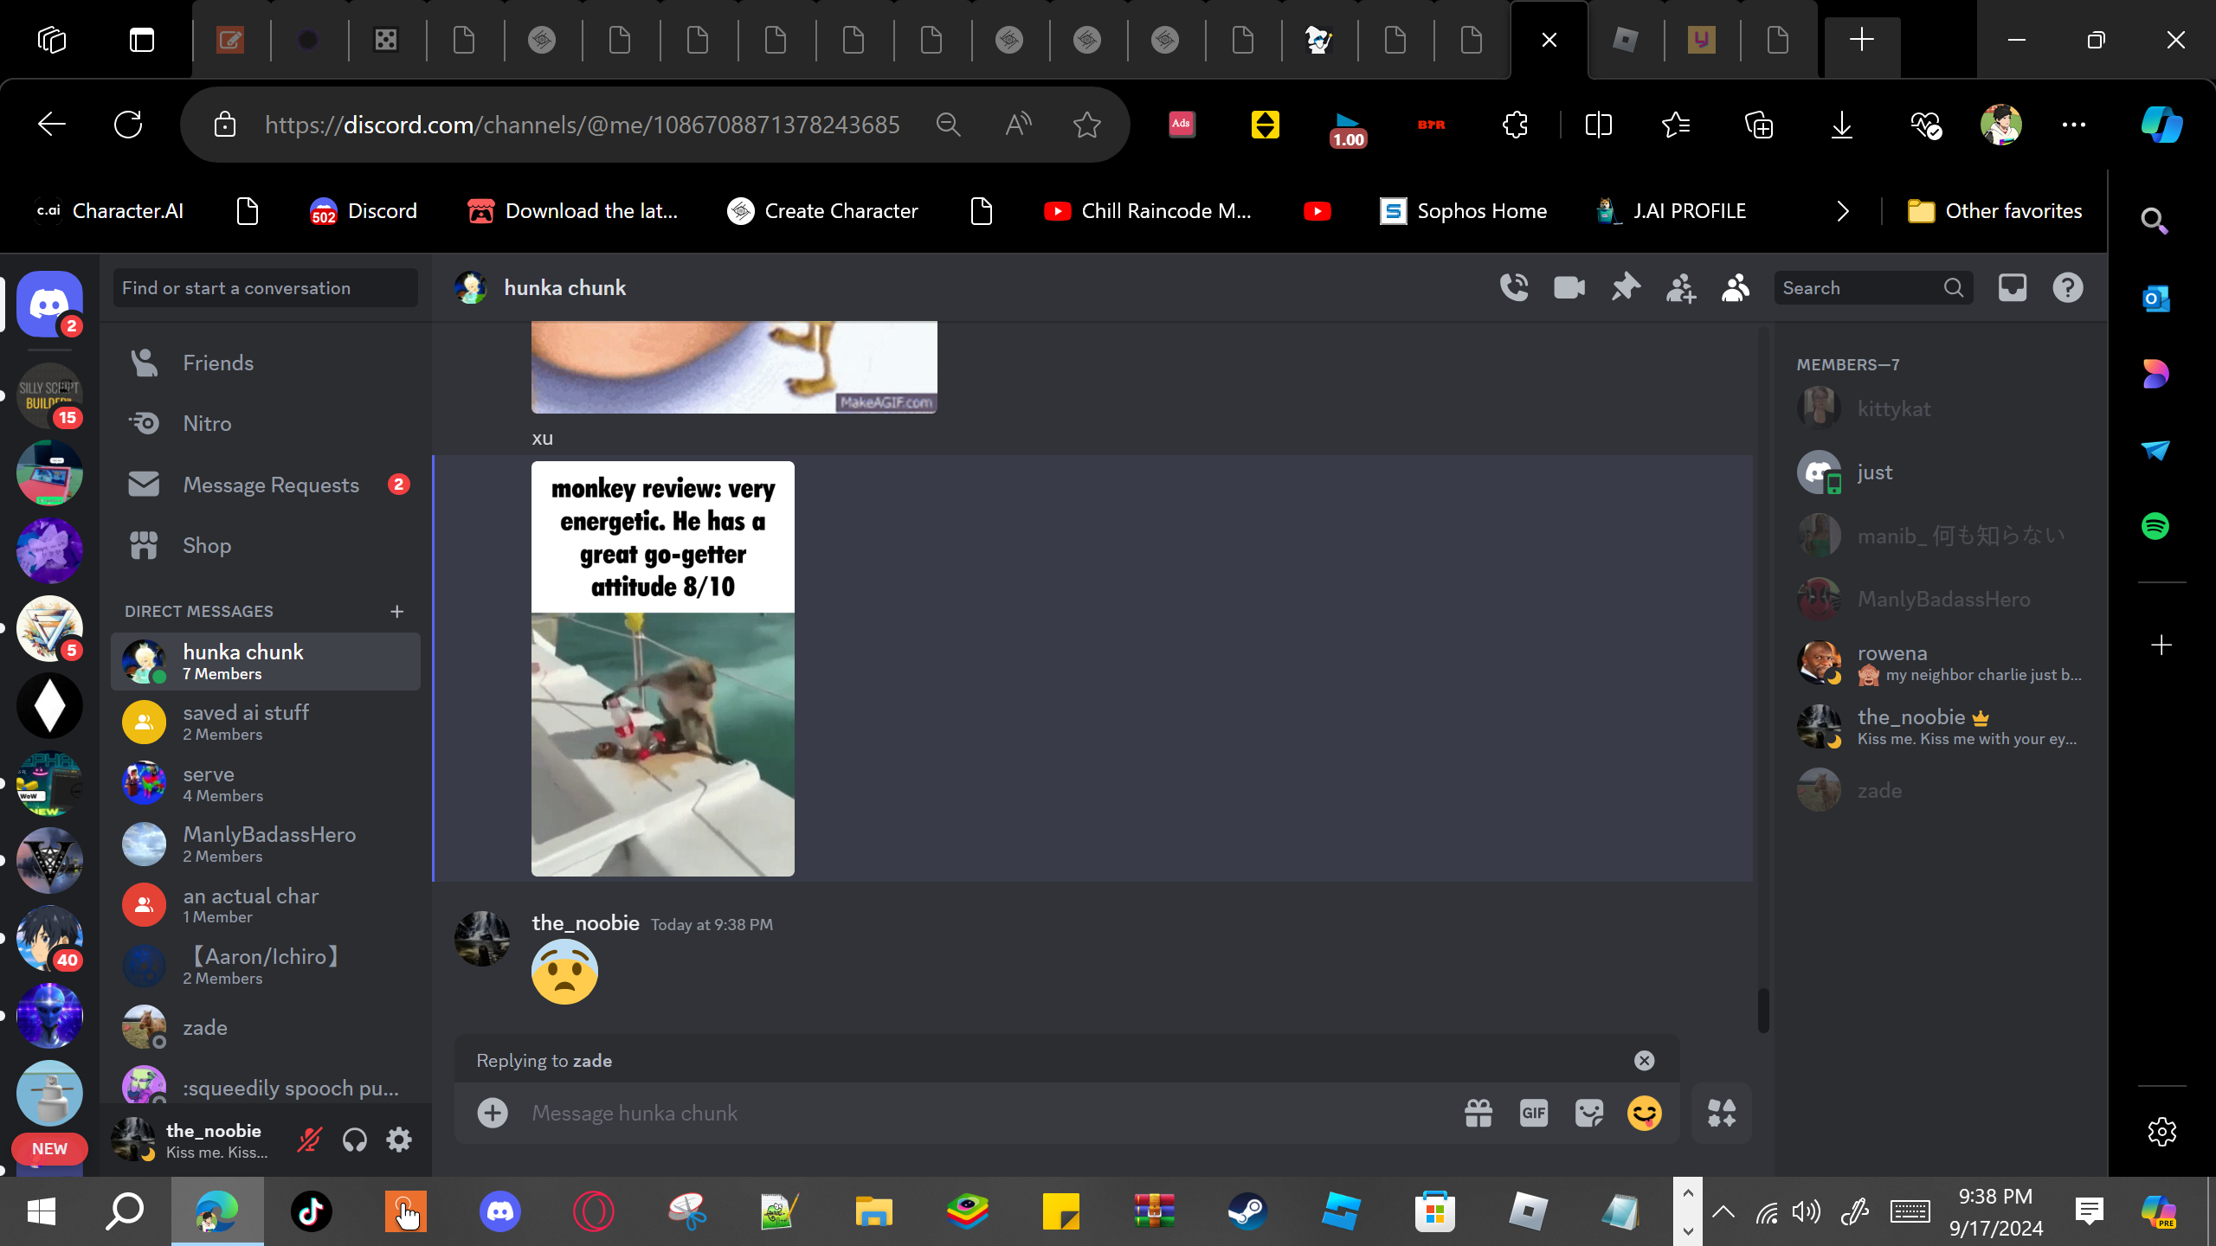Toggle microphone mute in user panel
The height and width of the screenshot is (1246, 2216).
pyautogui.click(x=309, y=1140)
